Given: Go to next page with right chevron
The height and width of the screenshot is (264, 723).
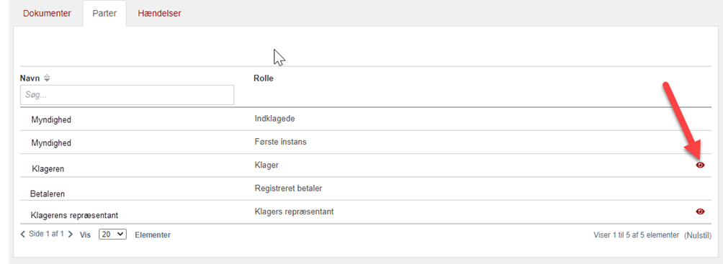Looking at the screenshot, I should click(70, 234).
